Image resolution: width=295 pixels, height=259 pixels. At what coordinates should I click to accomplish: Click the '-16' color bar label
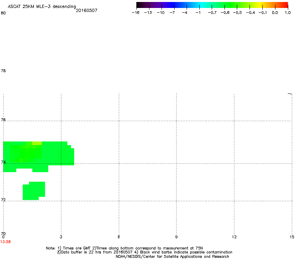pyautogui.click(x=136, y=13)
